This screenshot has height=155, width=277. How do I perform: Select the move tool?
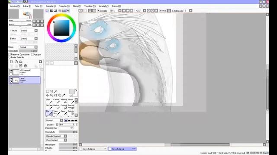pyautogui.click(x=48, y=95)
